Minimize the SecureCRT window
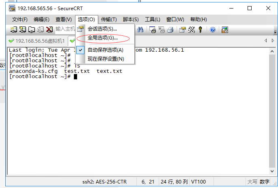Viewport: 278px width, 188px height. [231, 8]
